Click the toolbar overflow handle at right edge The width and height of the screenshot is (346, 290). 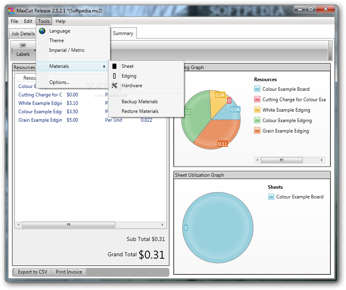pos(330,51)
